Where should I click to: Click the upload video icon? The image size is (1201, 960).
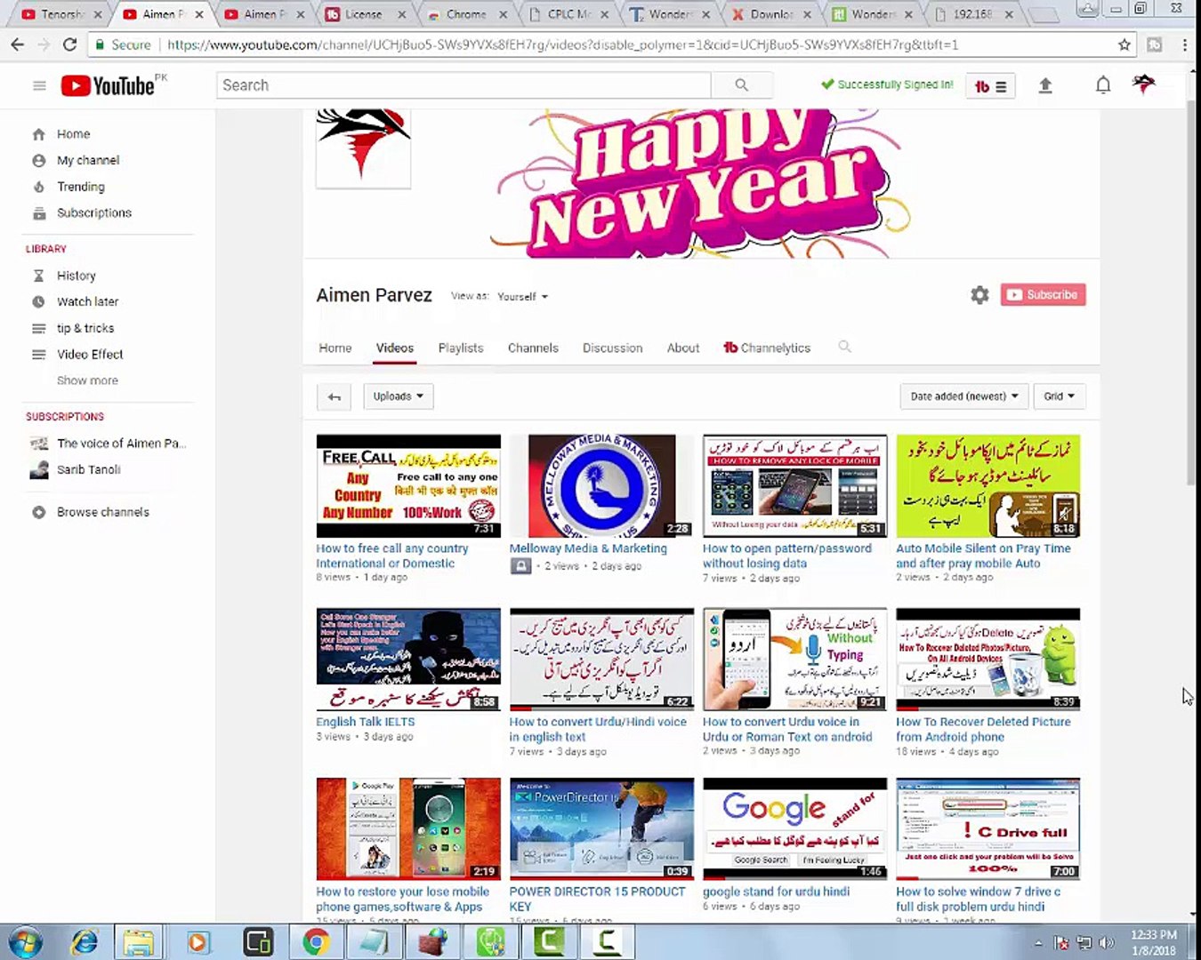(1045, 85)
